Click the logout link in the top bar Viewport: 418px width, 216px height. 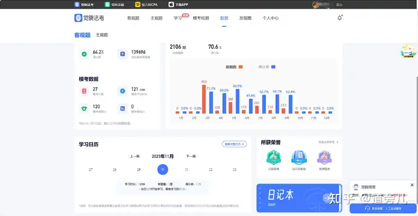tap(339, 5)
